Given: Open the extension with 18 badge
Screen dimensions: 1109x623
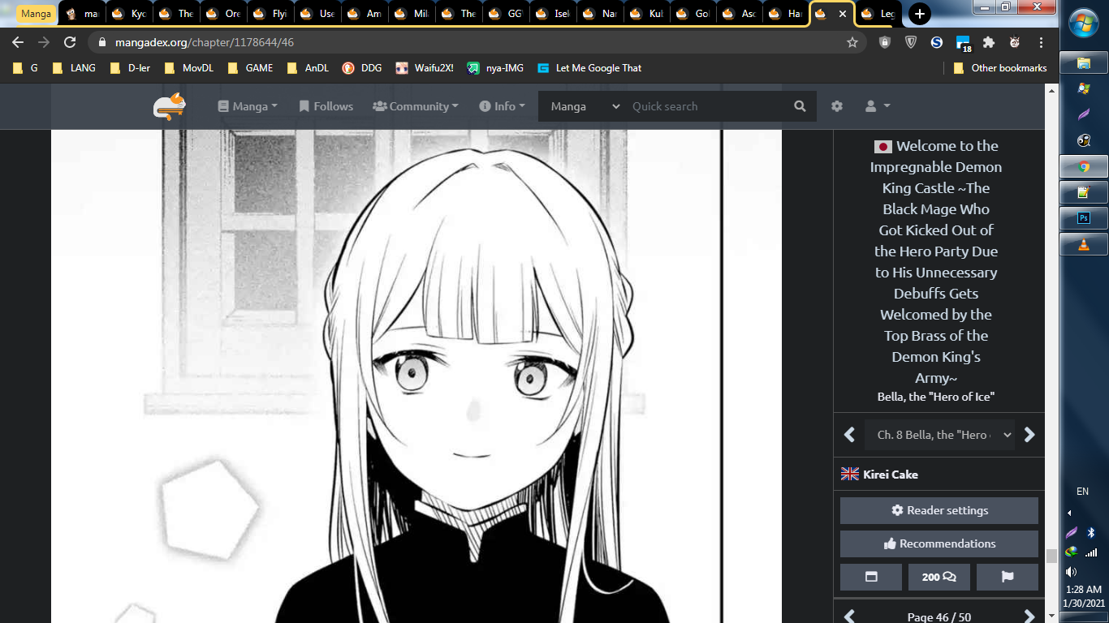Looking at the screenshot, I should coord(963,43).
